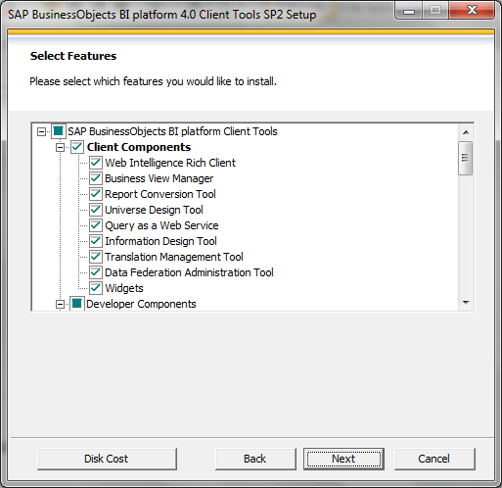Select the SAP BusinessObjects BI platform Client Tools label
This screenshot has width=502, height=488.
tap(172, 131)
